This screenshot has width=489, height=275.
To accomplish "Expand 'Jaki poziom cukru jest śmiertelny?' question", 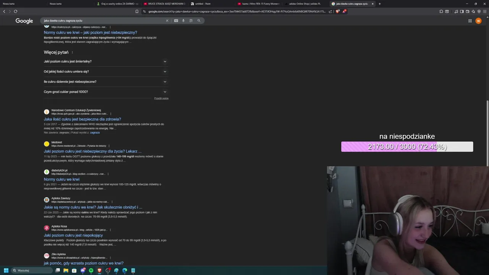I will point(106,61).
